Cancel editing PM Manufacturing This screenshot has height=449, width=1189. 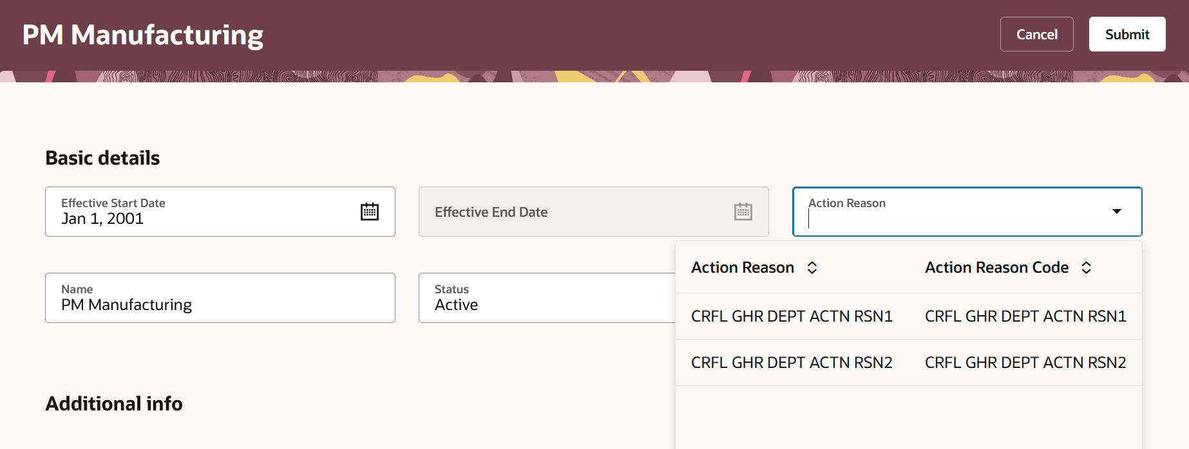(x=1037, y=34)
